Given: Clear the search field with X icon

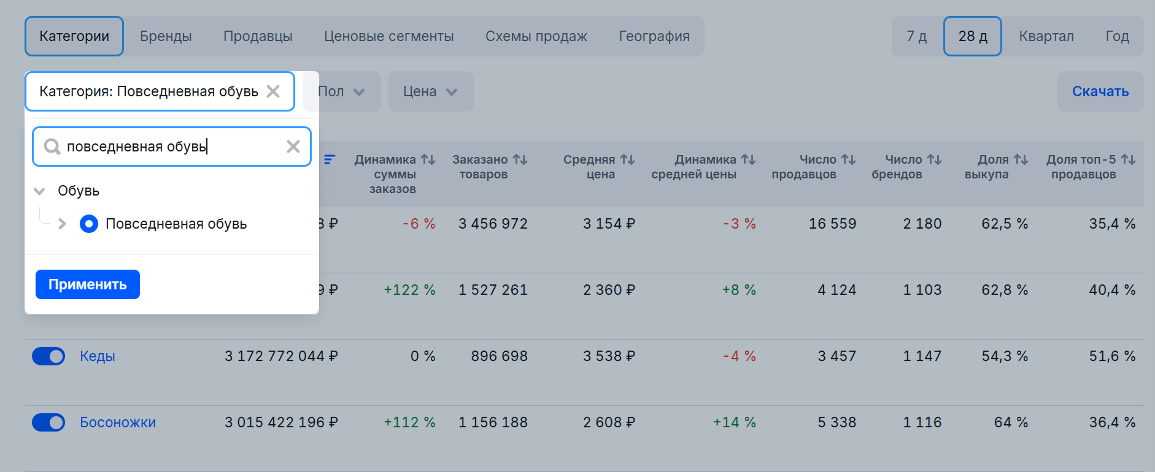Looking at the screenshot, I should pos(293,147).
